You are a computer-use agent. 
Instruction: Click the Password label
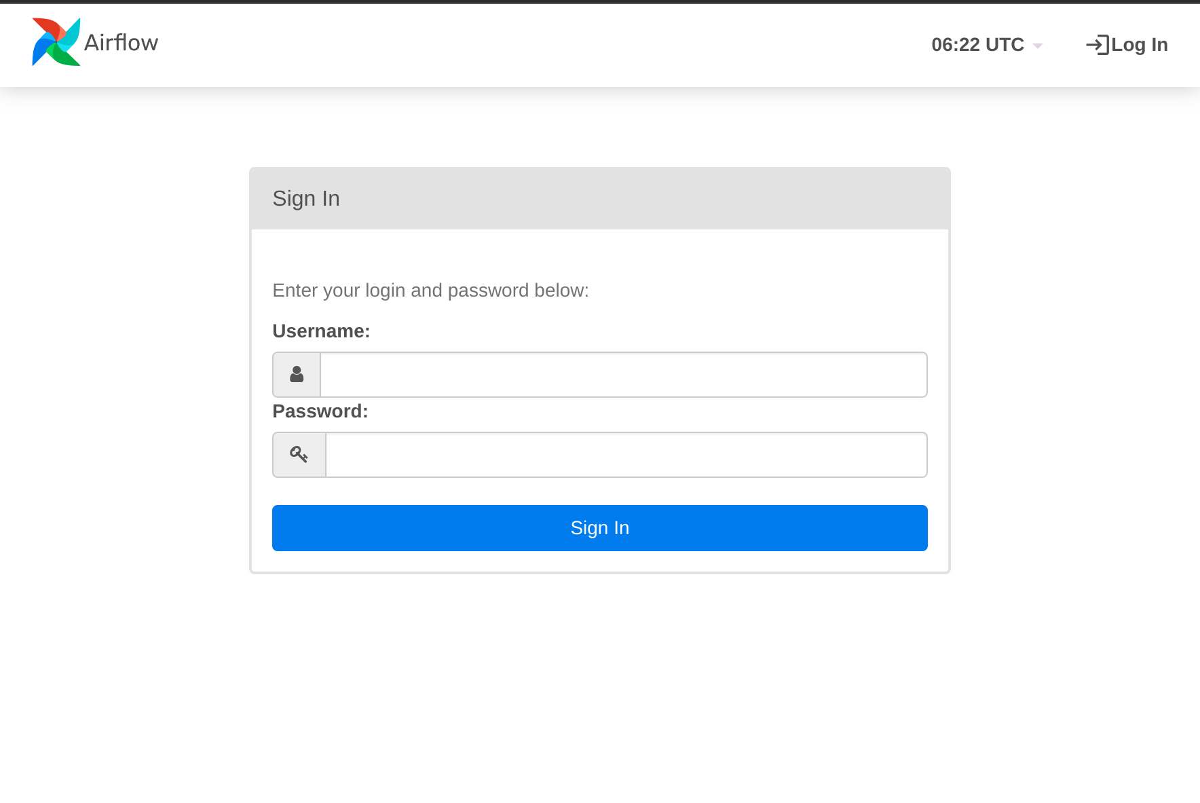pyautogui.click(x=320, y=411)
